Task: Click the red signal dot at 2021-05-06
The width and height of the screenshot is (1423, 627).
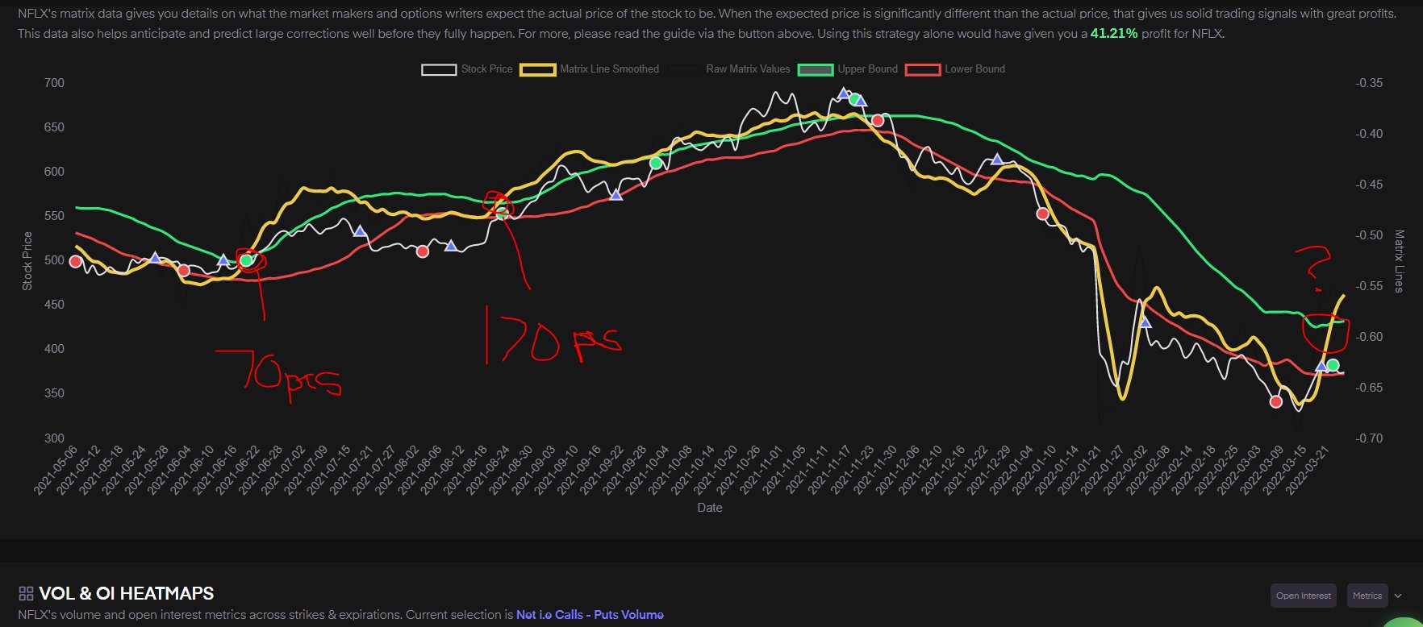Action: point(76,261)
